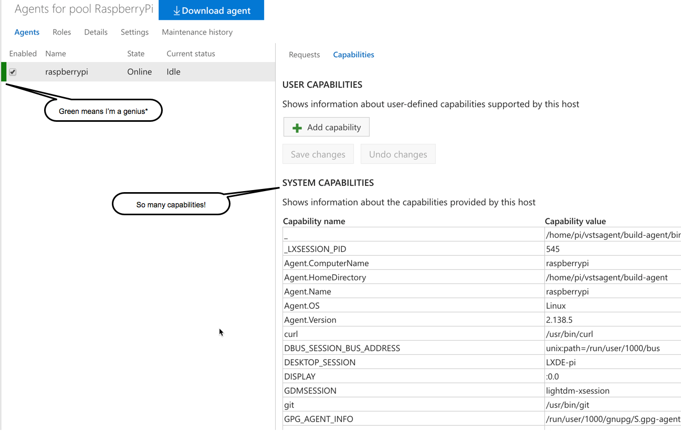Select the DISPLAY capability name
Viewport: 681px width, 431px height.
coord(299,376)
